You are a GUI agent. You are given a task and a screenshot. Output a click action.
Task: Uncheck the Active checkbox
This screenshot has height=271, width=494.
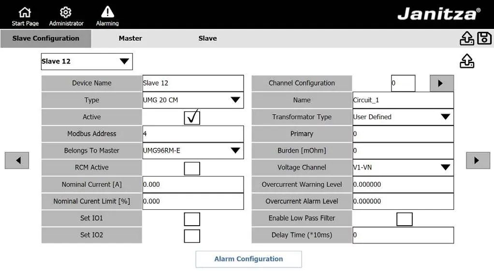(x=192, y=118)
